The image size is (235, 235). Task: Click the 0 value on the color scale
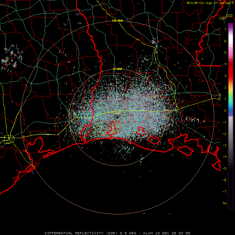225,111
